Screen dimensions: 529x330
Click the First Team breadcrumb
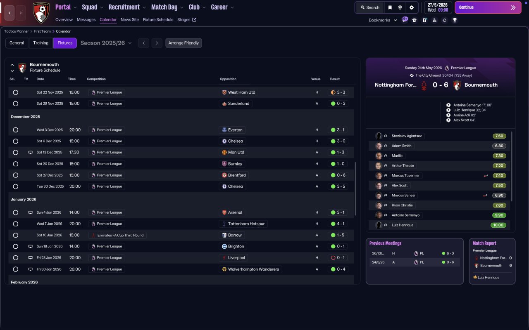(x=43, y=31)
